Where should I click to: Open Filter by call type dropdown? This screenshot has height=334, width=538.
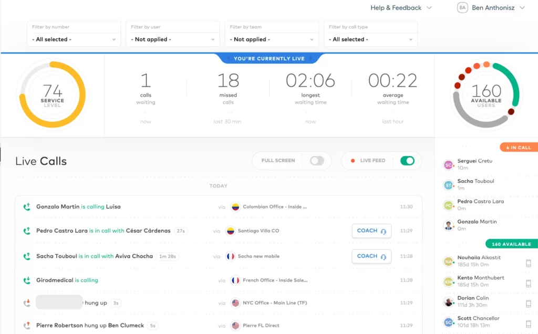370,39
